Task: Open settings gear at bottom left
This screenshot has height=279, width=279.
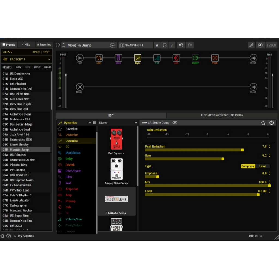Action: (2, 236)
